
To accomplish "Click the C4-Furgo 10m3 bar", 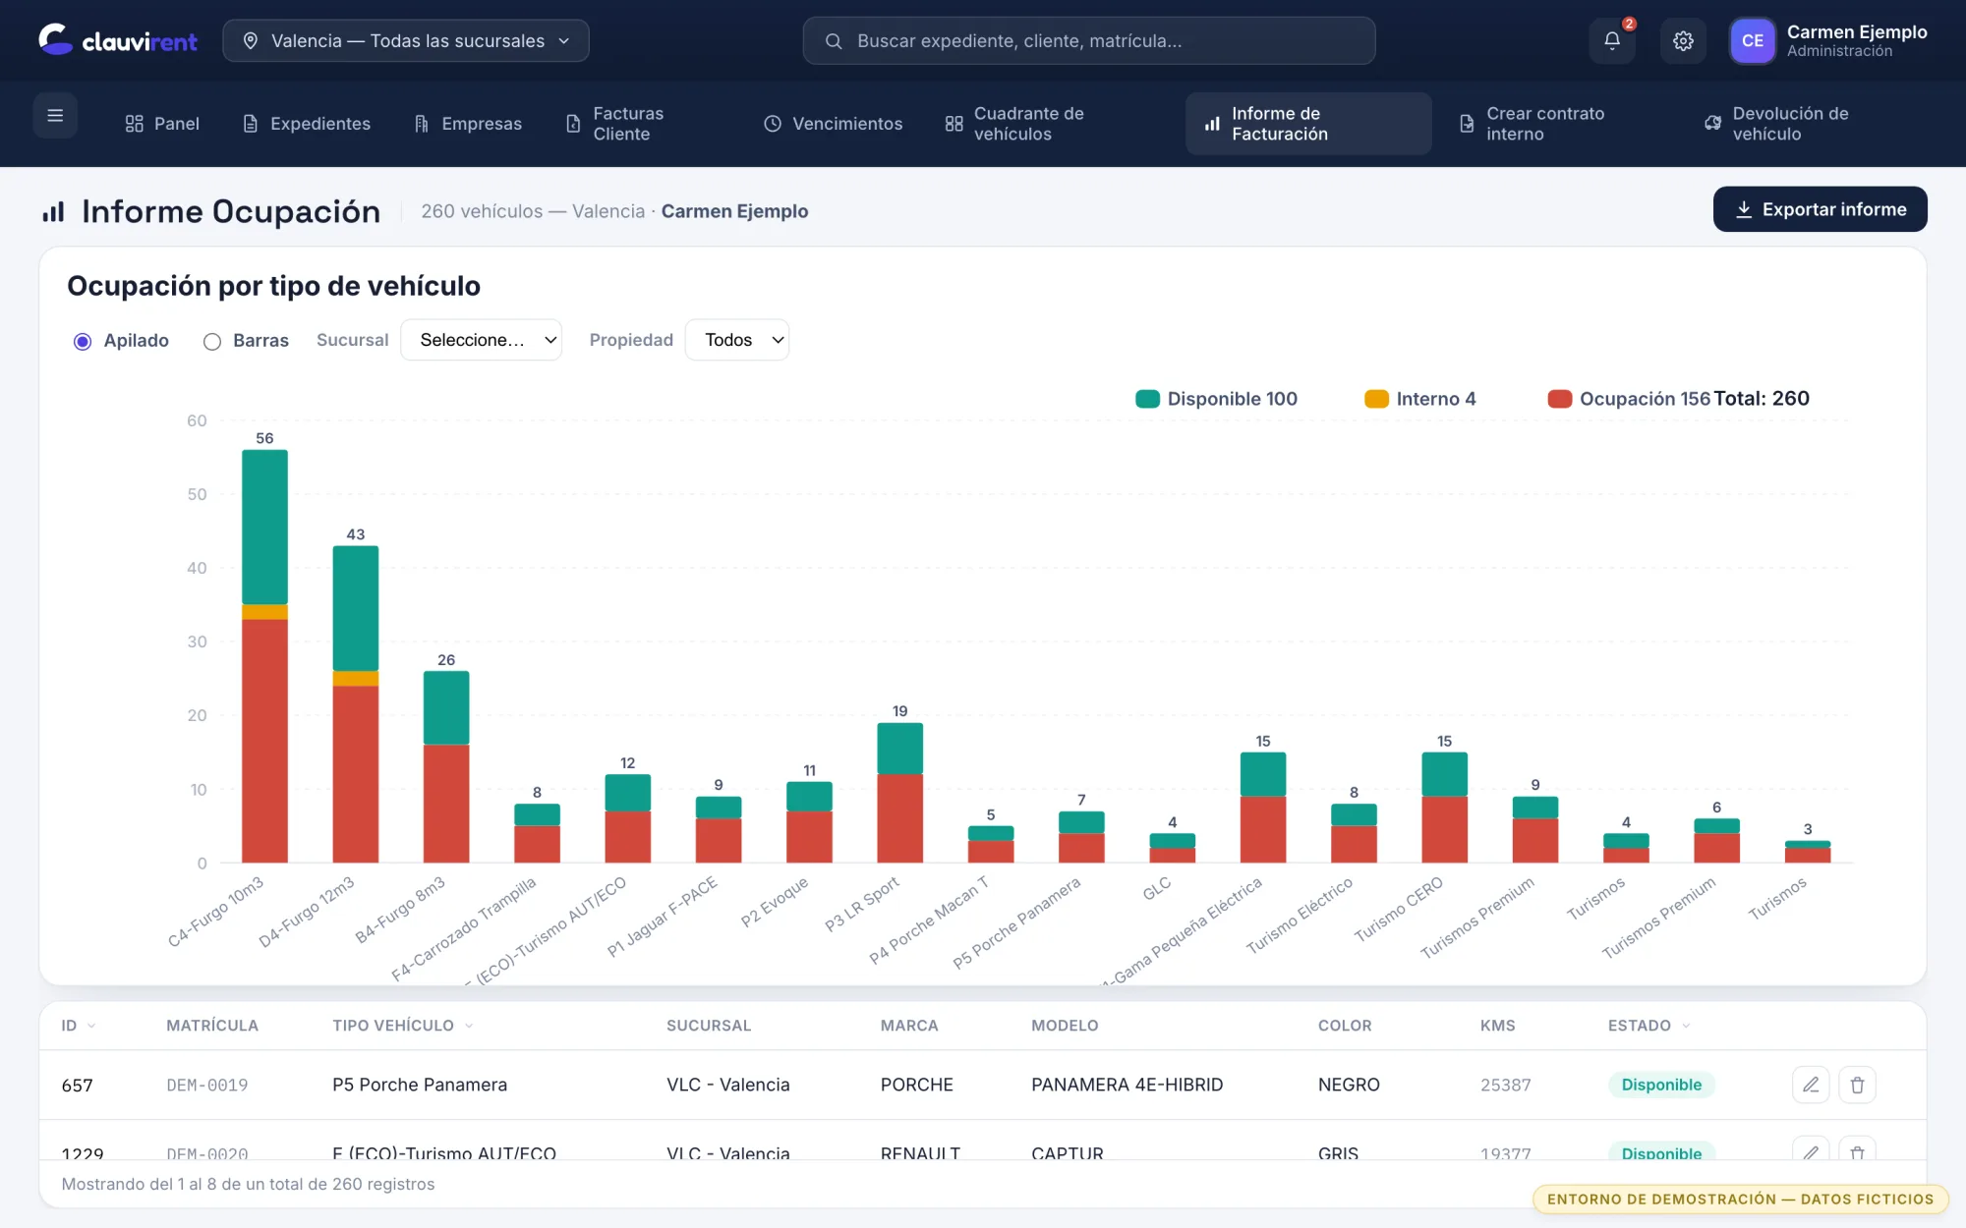I will click(264, 656).
